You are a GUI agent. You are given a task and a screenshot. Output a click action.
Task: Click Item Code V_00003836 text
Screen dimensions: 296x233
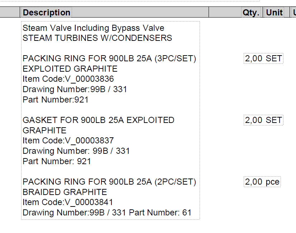68,79
